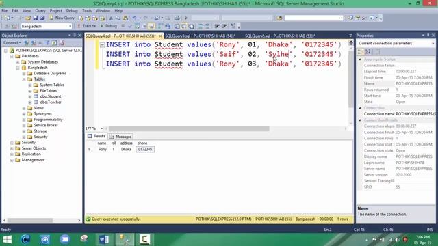Click the Decrease Indent icon

click(x=217, y=26)
